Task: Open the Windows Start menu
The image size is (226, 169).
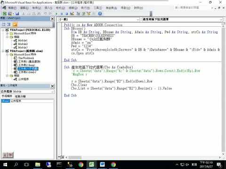Action: pyautogui.click(x=5, y=165)
